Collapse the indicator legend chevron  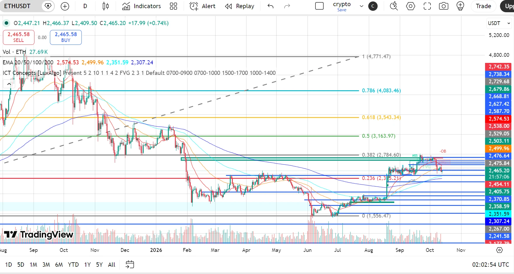(x=9, y=84)
